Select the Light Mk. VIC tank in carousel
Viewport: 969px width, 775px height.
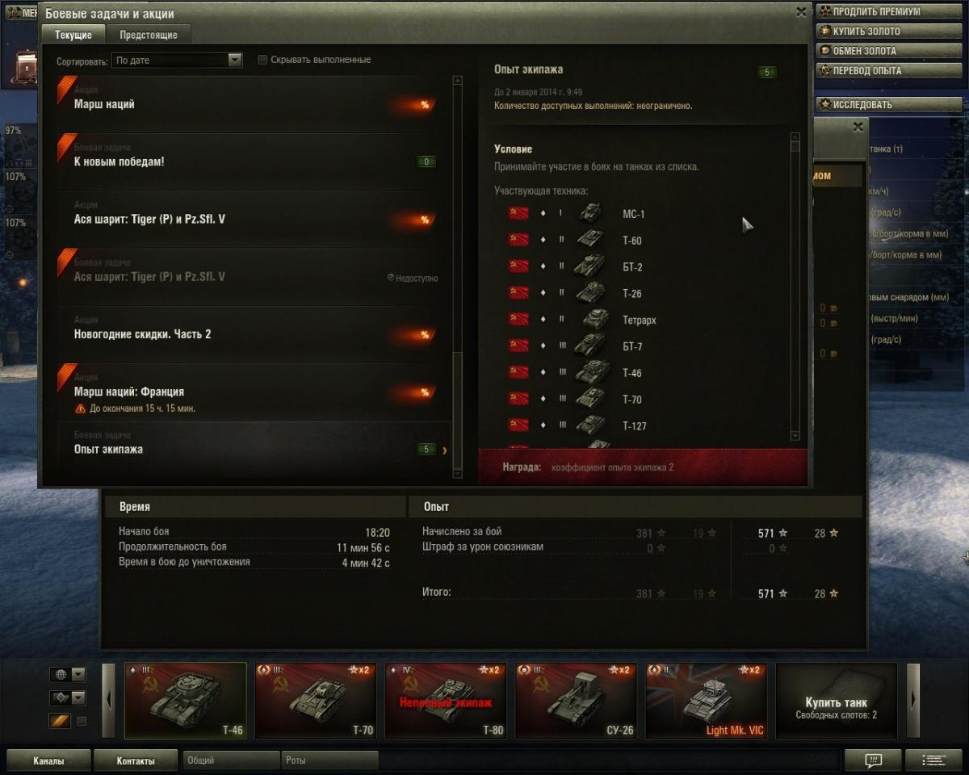[x=707, y=701]
